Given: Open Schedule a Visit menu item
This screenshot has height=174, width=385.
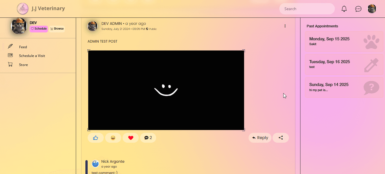Looking at the screenshot, I should 32,56.
